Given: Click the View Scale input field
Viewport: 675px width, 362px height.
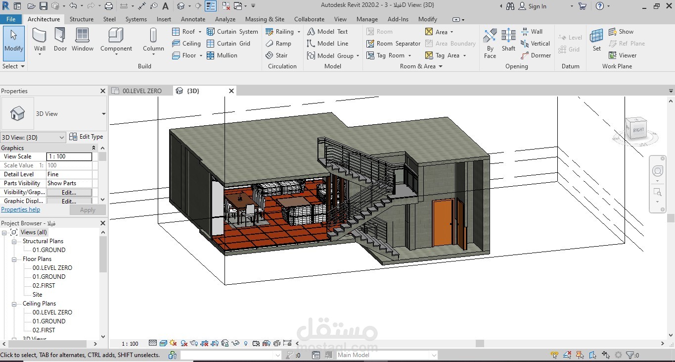Looking at the screenshot, I should [69, 156].
